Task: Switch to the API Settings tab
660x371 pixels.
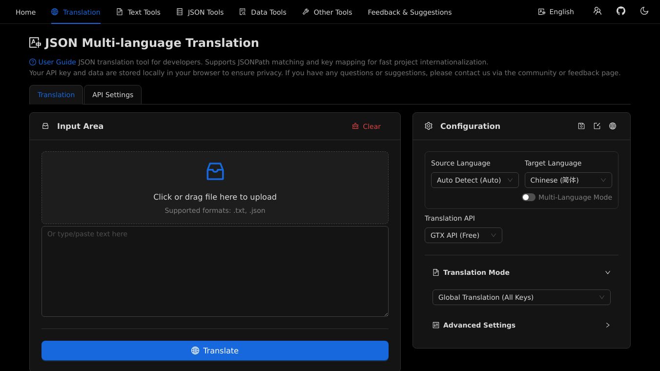Action: tap(113, 95)
